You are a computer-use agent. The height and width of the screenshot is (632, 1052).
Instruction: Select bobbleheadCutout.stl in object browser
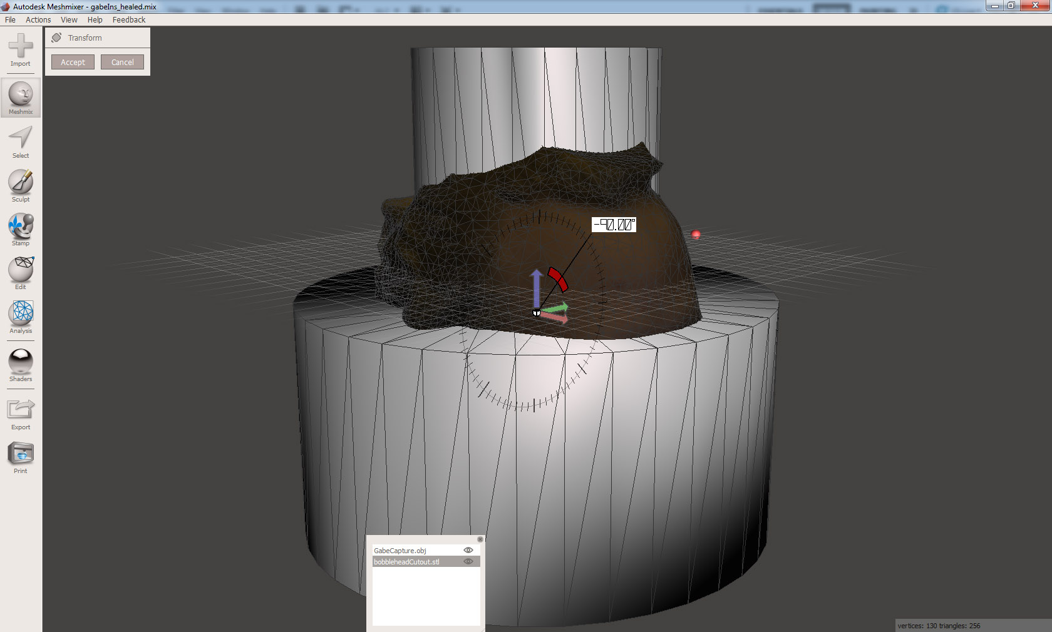tap(426, 562)
